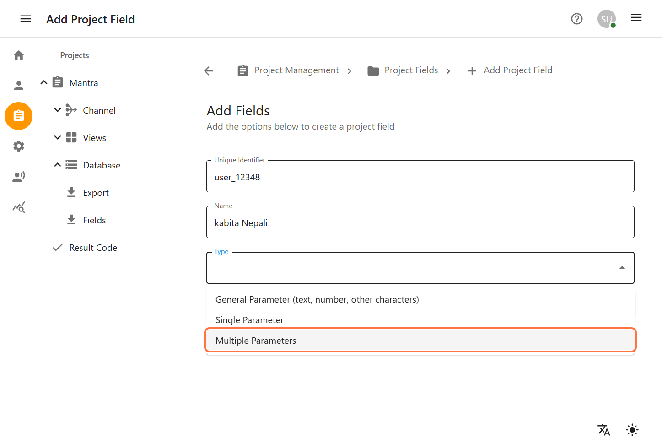Toggle the theme with the sun icon
The image size is (662, 444).
point(632,430)
